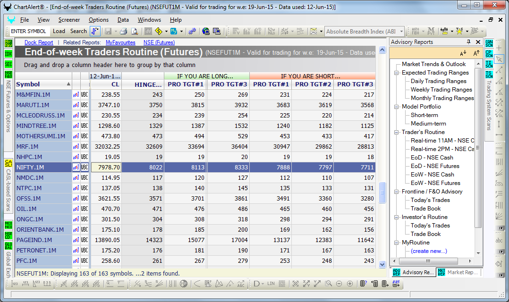Click the Print icon in the toolbar

point(123,31)
